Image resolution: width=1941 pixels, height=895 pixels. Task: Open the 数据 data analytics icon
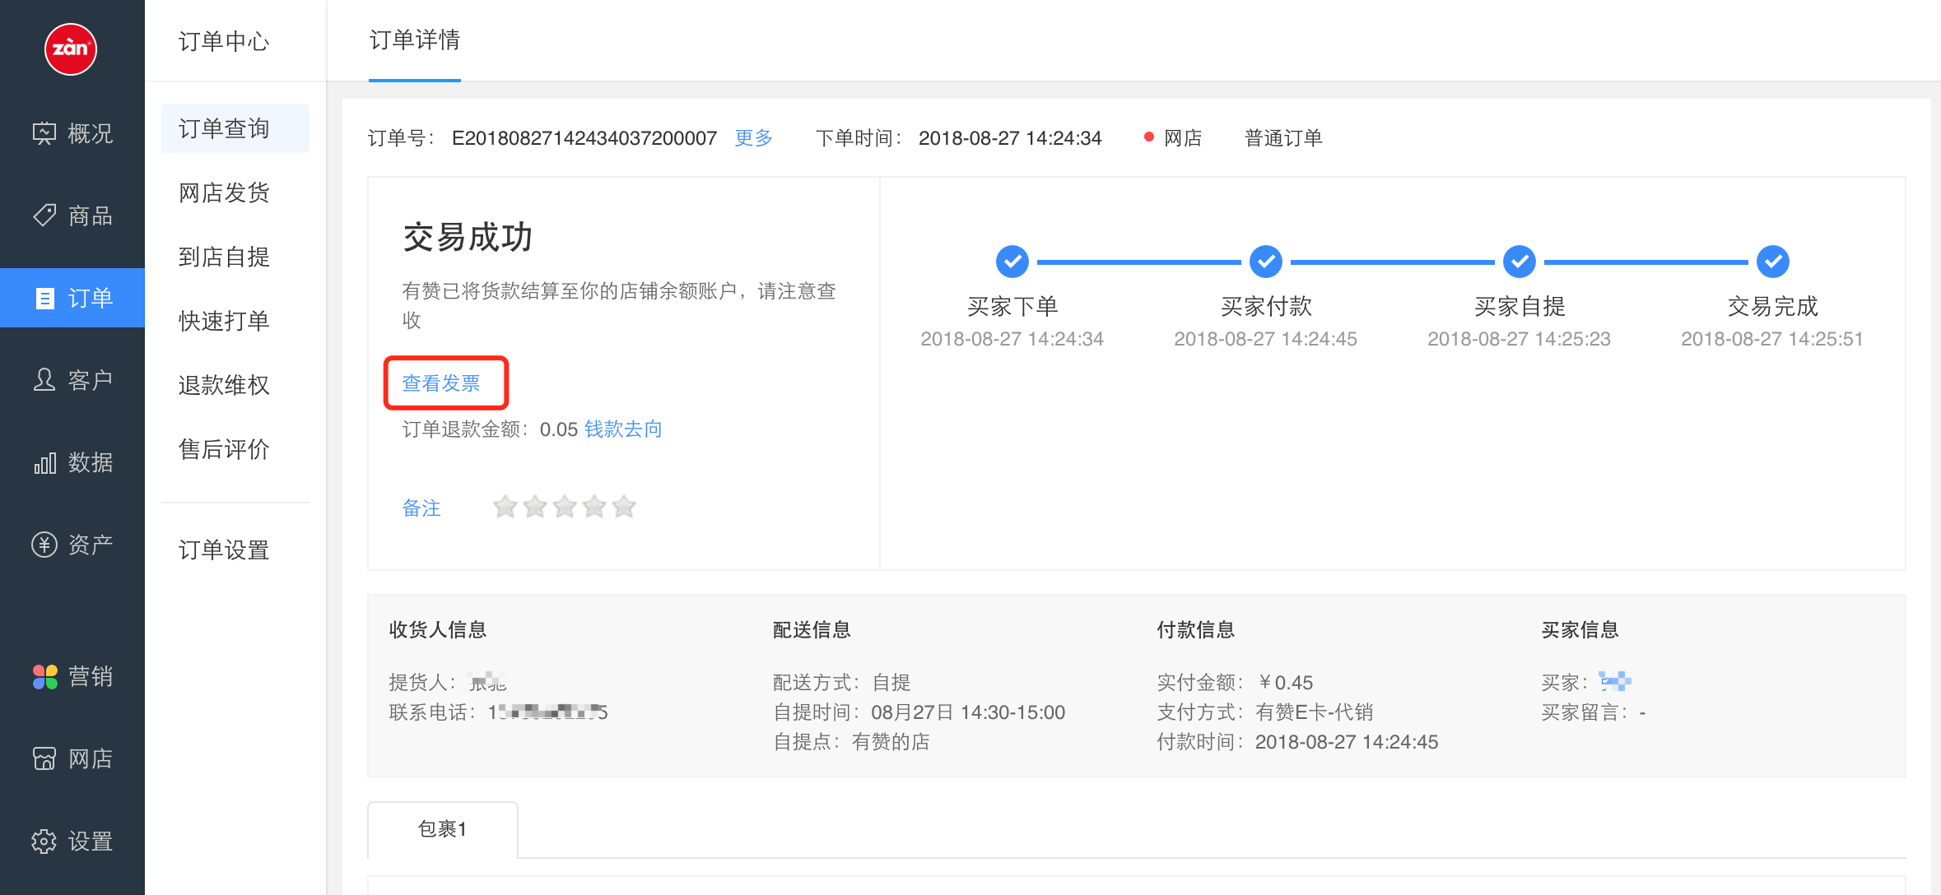coord(72,462)
